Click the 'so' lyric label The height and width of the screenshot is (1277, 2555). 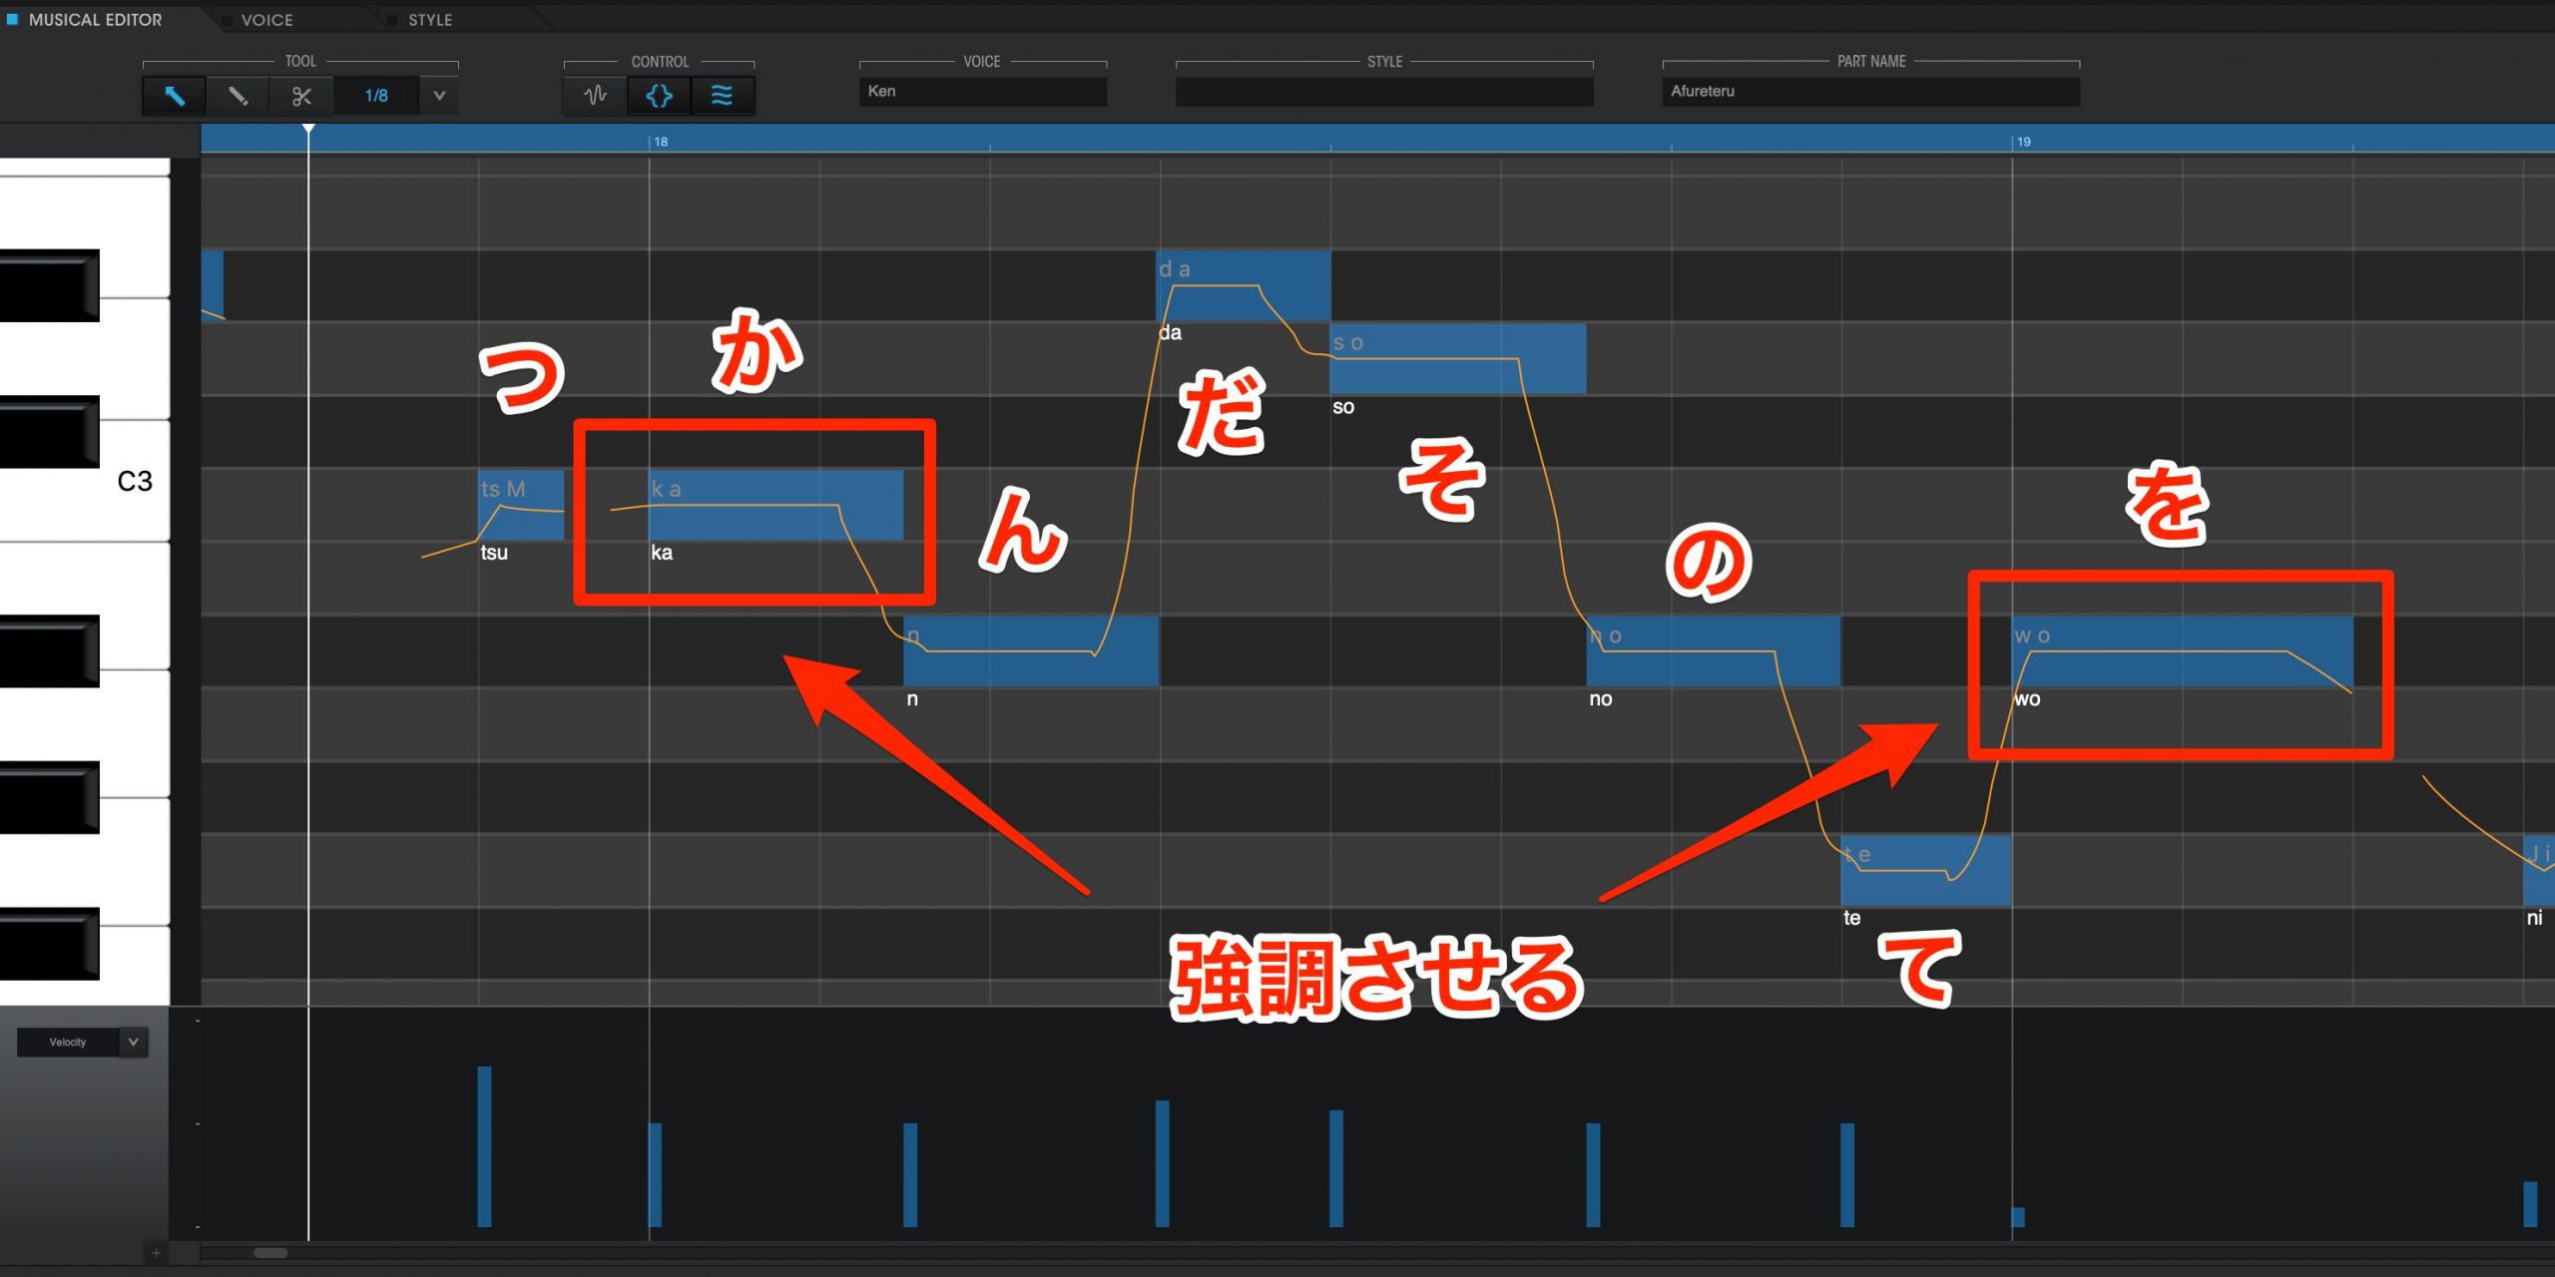(x=1343, y=407)
